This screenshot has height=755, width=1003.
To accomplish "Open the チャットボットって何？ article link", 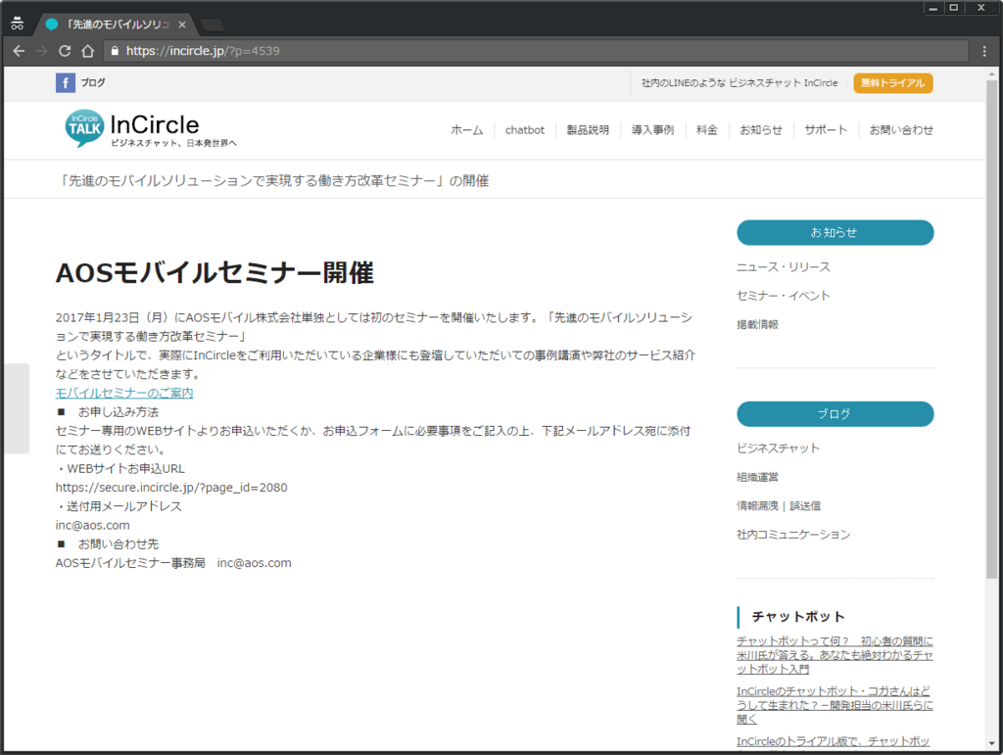I will [x=835, y=655].
